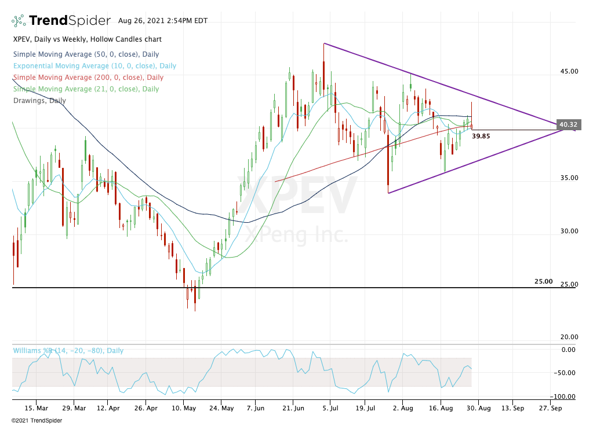Click the '5. Jul' date axis label

(x=330, y=408)
